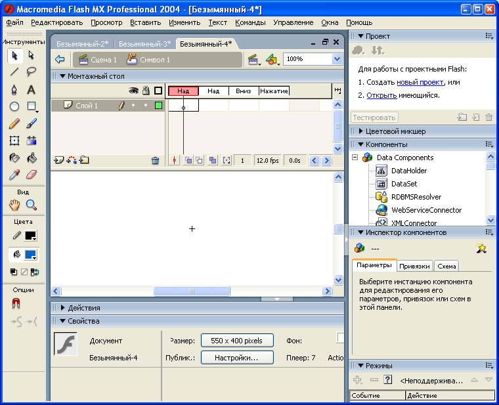Viewport: 499px width, 405px height.
Task: Expand the Действия panel
Action: [62, 308]
